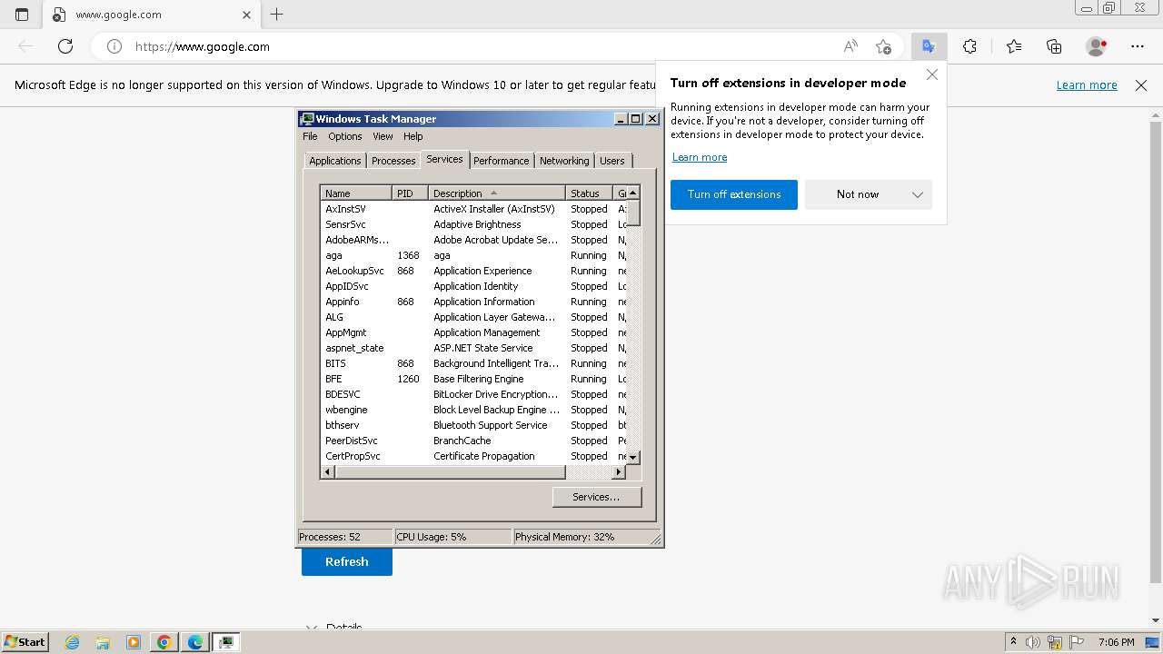The image size is (1163, 654).
Task: View site information icon in address bar
Action: coord(114,46)
